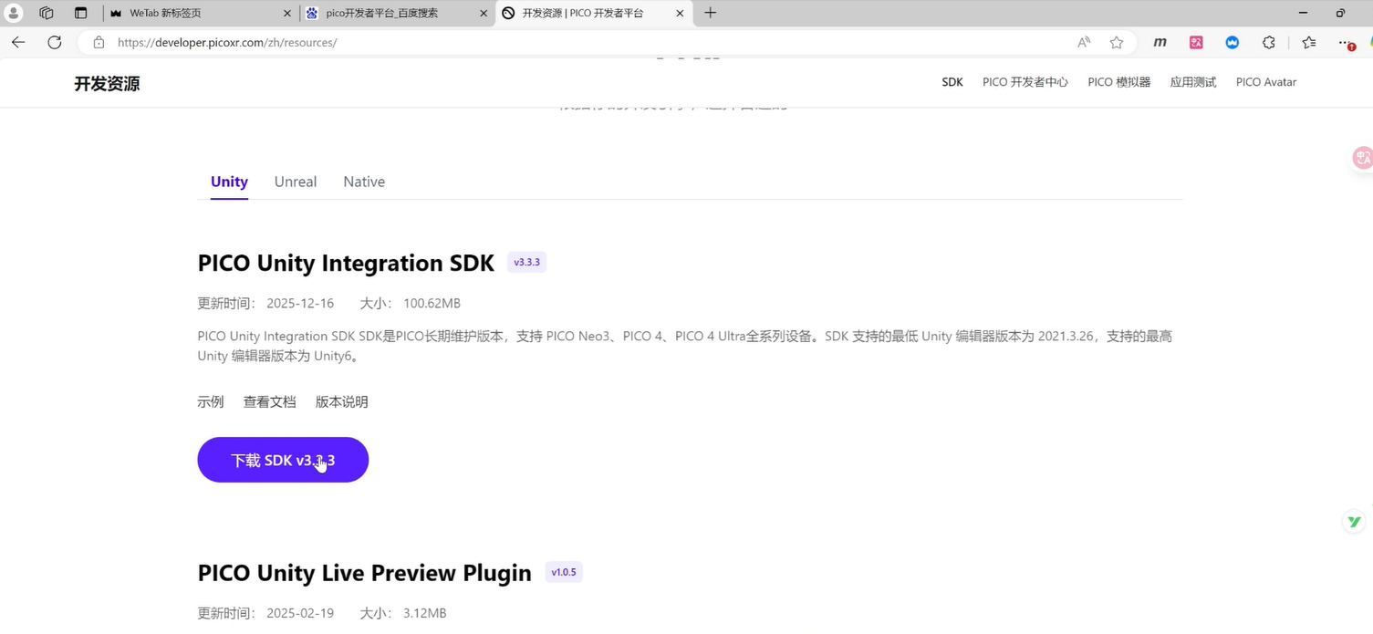View site information via the padlock icon
Viewport: 1373px width, 634px height.
click(99, 42)
